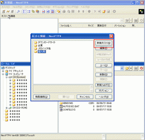Click the quick connect lightning icon
The width and height of the screenshot is (145, 140).
coord(8,12)
